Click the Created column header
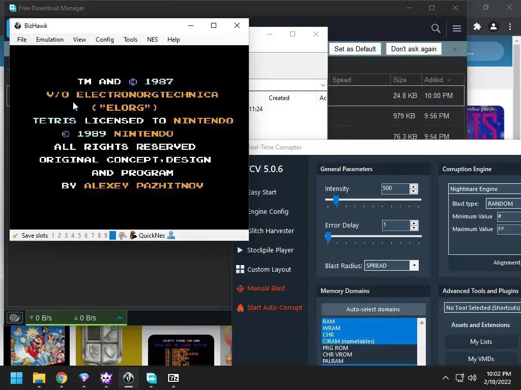The width and height of the screenshot is (521, 390). [x=279, y=98]
